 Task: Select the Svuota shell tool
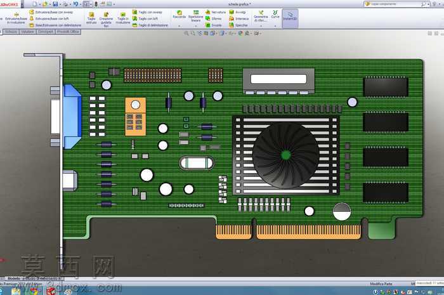coord(214,25)
